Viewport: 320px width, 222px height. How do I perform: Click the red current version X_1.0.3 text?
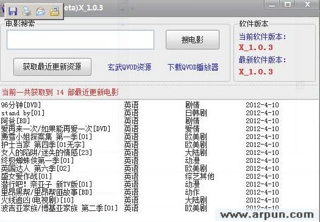tap(256, 48)
